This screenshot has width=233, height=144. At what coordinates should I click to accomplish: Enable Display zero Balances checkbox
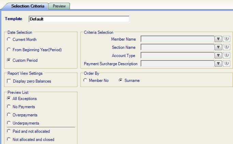tap(9, 81)
